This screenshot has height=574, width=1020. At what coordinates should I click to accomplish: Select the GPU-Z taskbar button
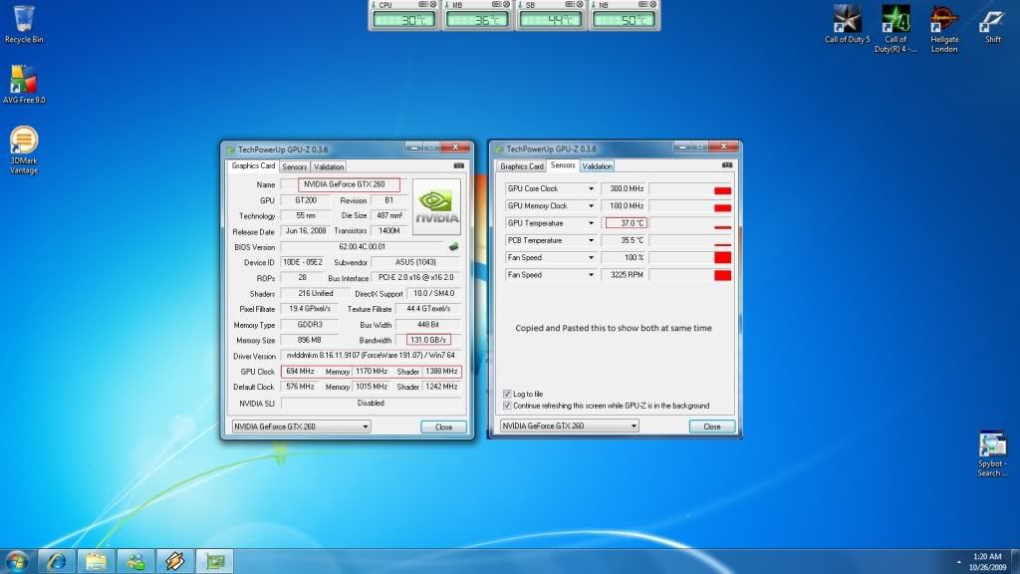click(215, 560)
